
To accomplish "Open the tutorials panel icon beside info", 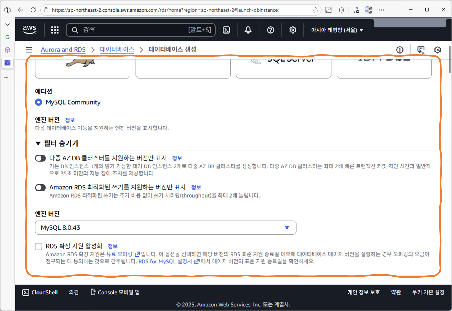I will pos(421,50).
